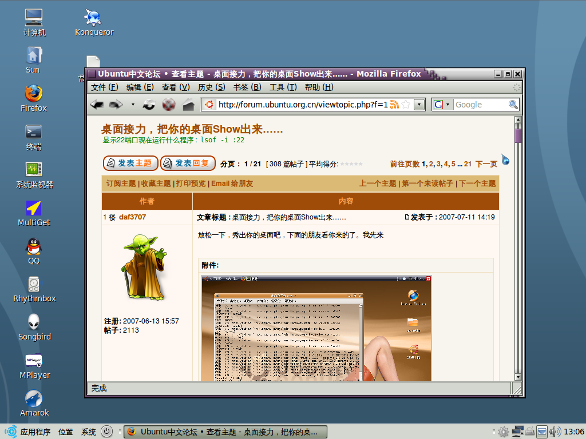586x439 pixels.
Task: Open the attached desktop screenshot thumbnail
Action: coord(316,329)
